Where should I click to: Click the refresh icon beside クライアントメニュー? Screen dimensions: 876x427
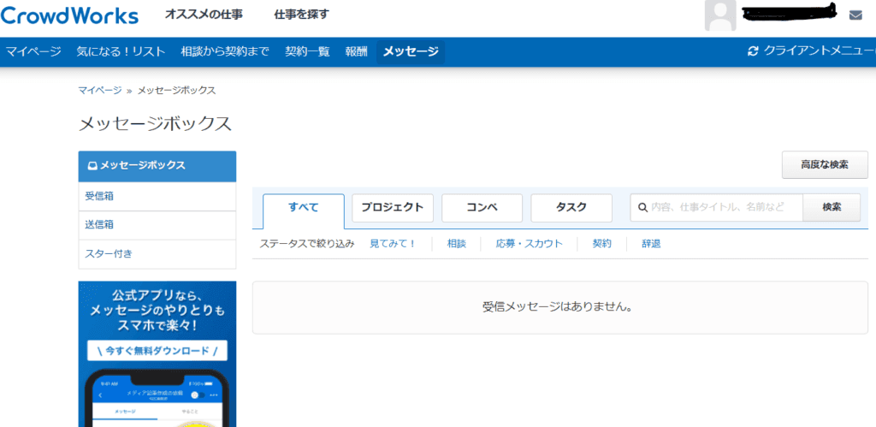click(x=753, y=51)
